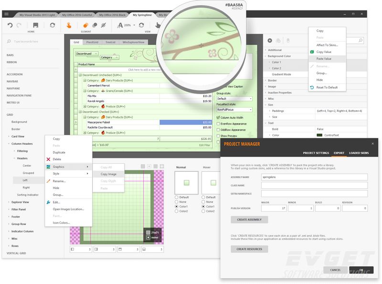Click the left margin icon below the image editor
This screenshot has width=382, height=284.
click(73, 249)
